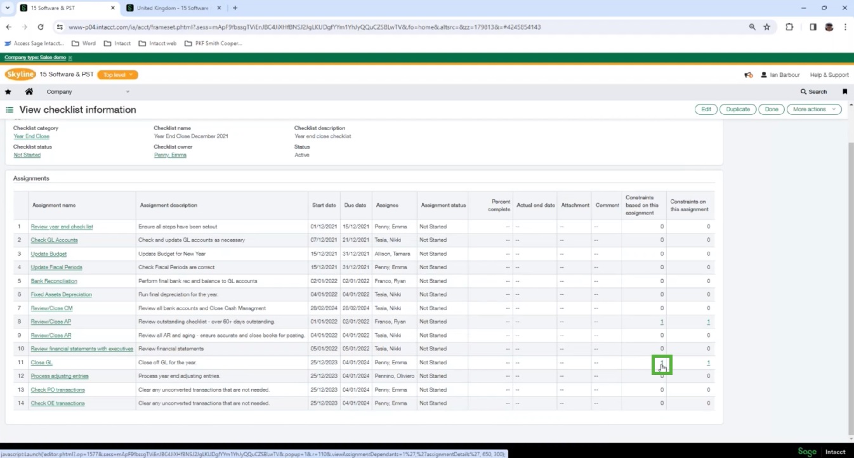
Task: Open the Help & Support menu
Action: point(829,75)
